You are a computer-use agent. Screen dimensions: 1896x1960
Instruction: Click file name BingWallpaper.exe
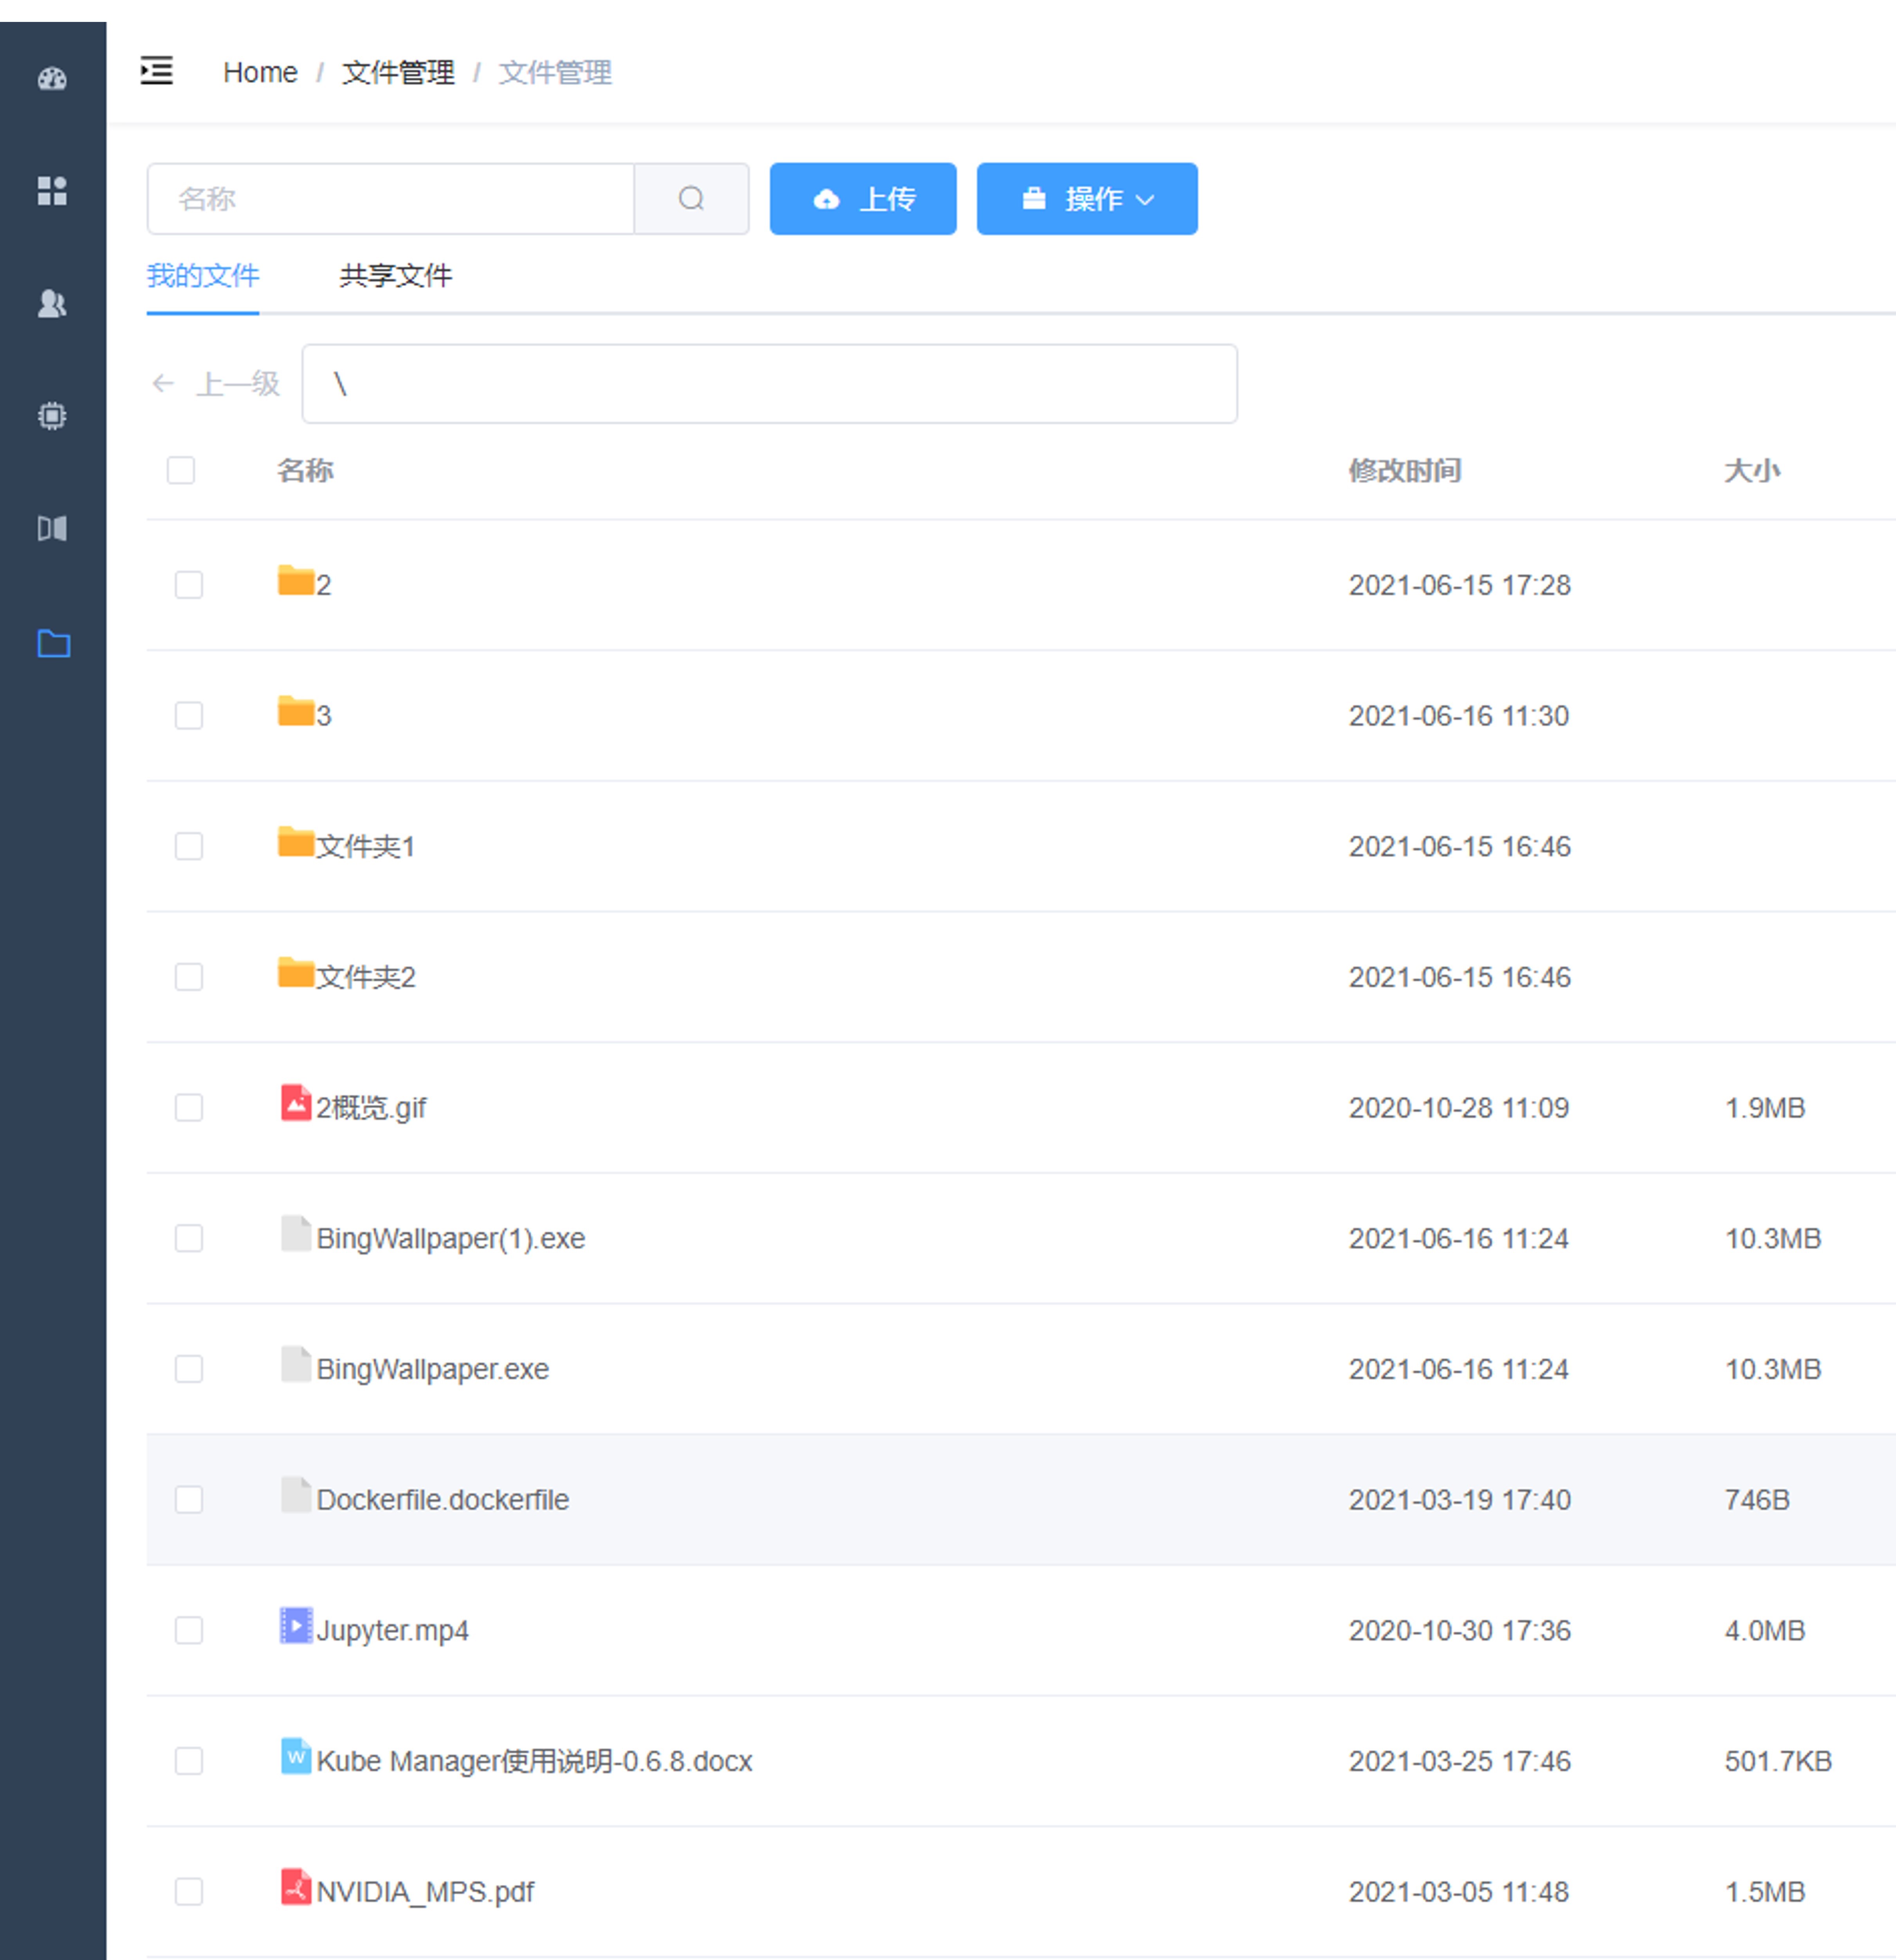[433, 1369]
